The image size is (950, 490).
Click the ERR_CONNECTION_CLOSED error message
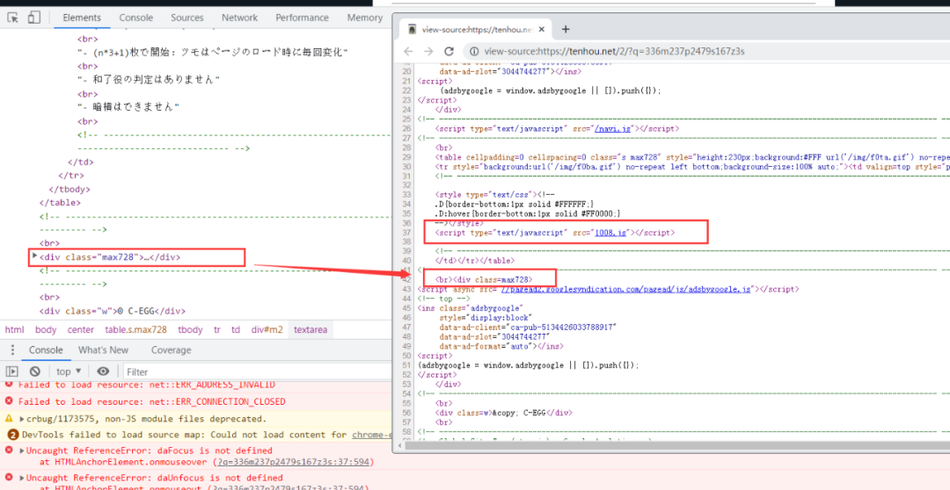pyautogui.click(x=151, y=401)
